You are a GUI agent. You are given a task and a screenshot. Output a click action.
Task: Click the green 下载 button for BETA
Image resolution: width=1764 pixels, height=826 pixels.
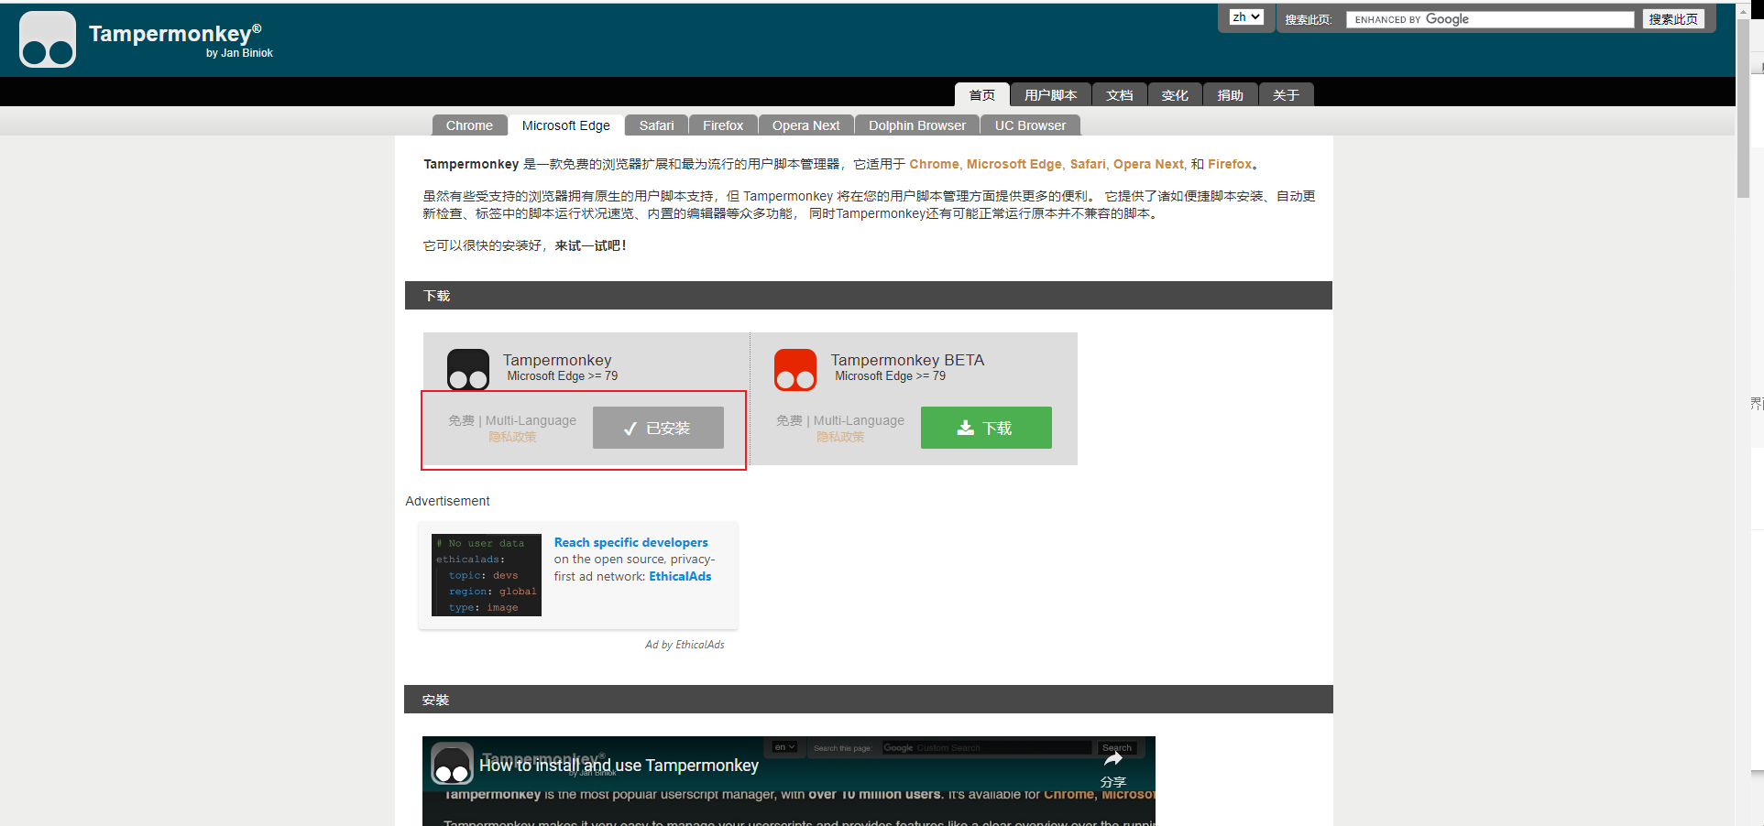[x=986, y=428]
